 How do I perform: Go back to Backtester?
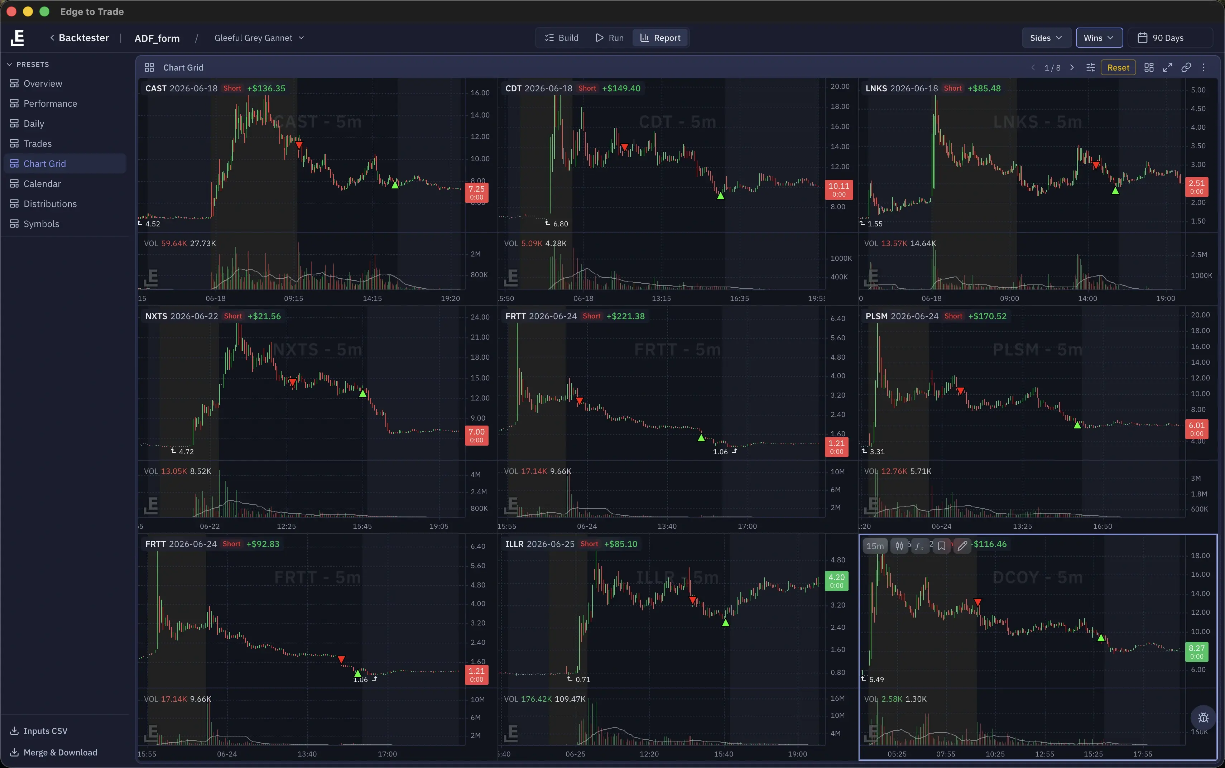[x=80, y=38]
